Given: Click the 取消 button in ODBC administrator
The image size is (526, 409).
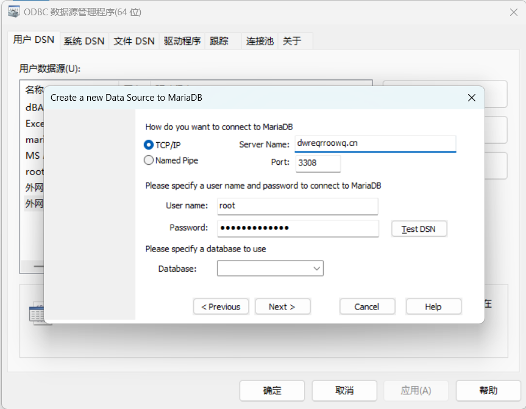Looking at the screenshot, I should (x=344, y=391).
